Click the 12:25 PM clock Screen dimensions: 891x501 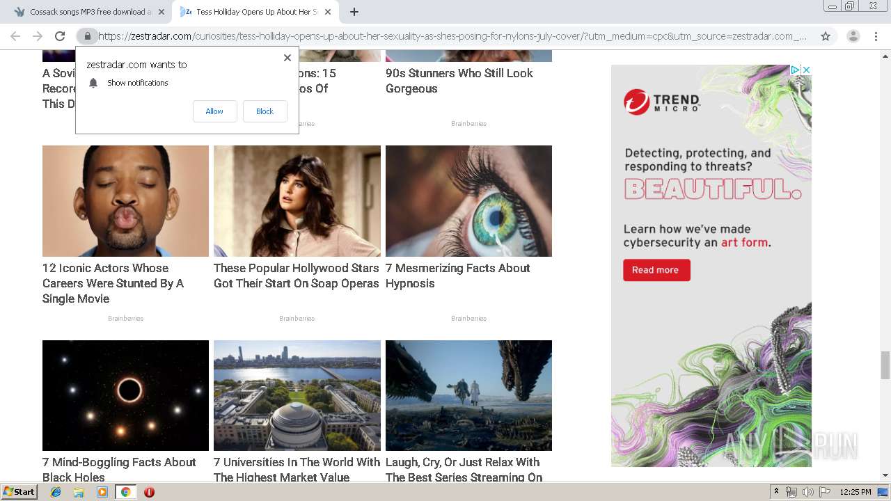tap(855, 492)
